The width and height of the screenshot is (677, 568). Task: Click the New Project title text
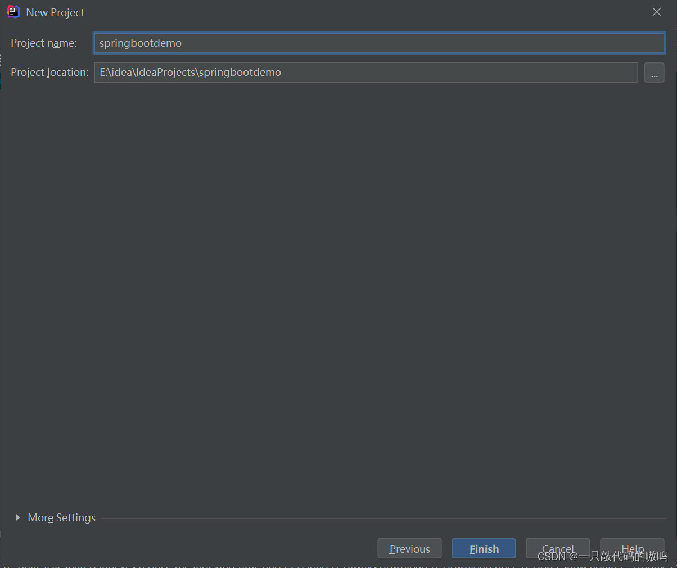point(55,12)
